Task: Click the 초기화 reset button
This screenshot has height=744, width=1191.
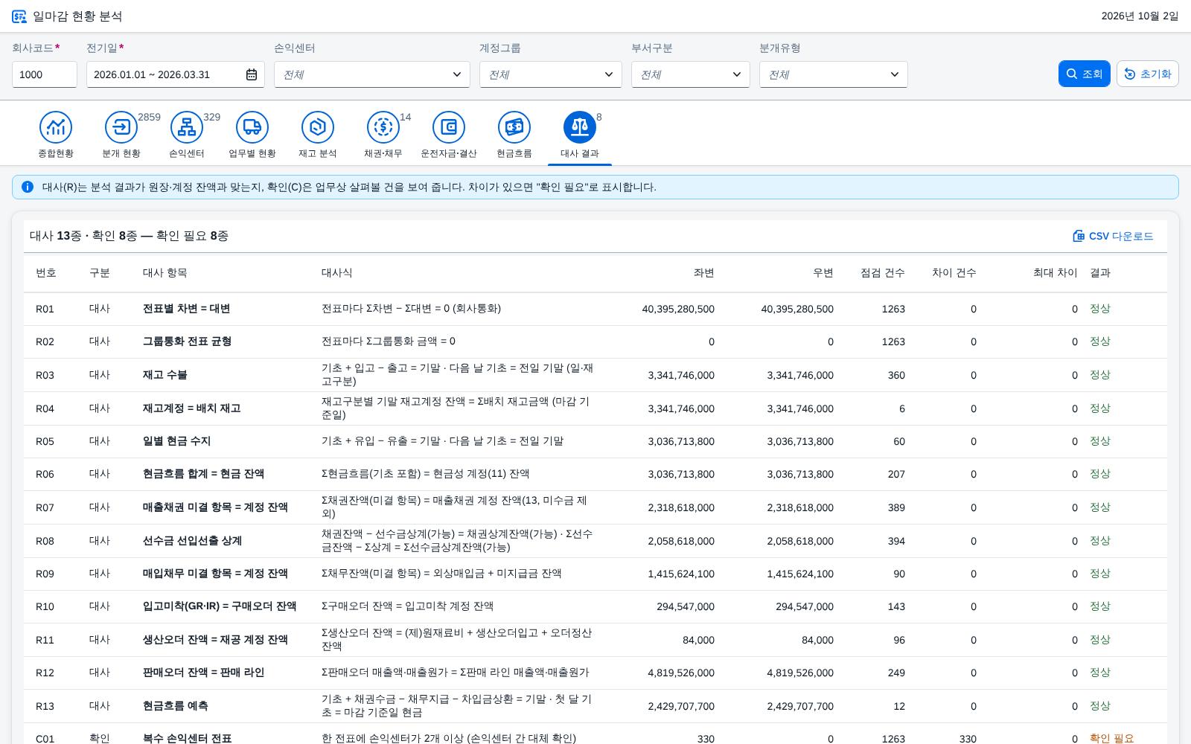Action: tap(1148, 74)
